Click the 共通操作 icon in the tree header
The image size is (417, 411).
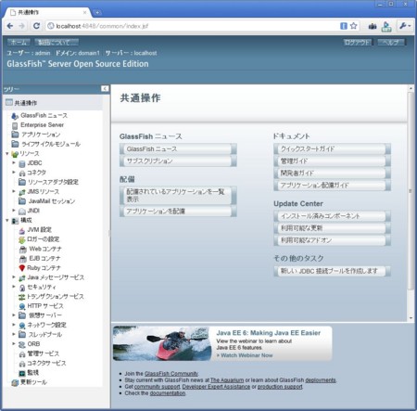9,102
